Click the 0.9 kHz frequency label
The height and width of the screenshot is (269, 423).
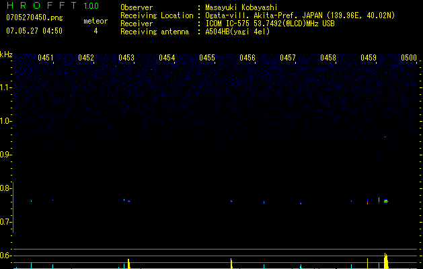5,155
